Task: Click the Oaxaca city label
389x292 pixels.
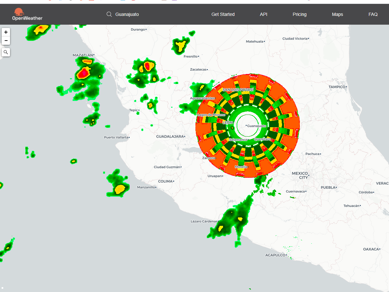Action: pos(371,249)
